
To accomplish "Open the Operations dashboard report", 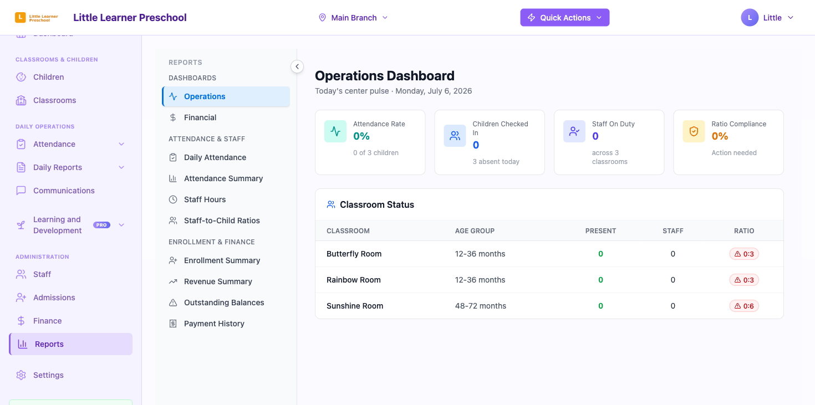I will pos(226,96).
